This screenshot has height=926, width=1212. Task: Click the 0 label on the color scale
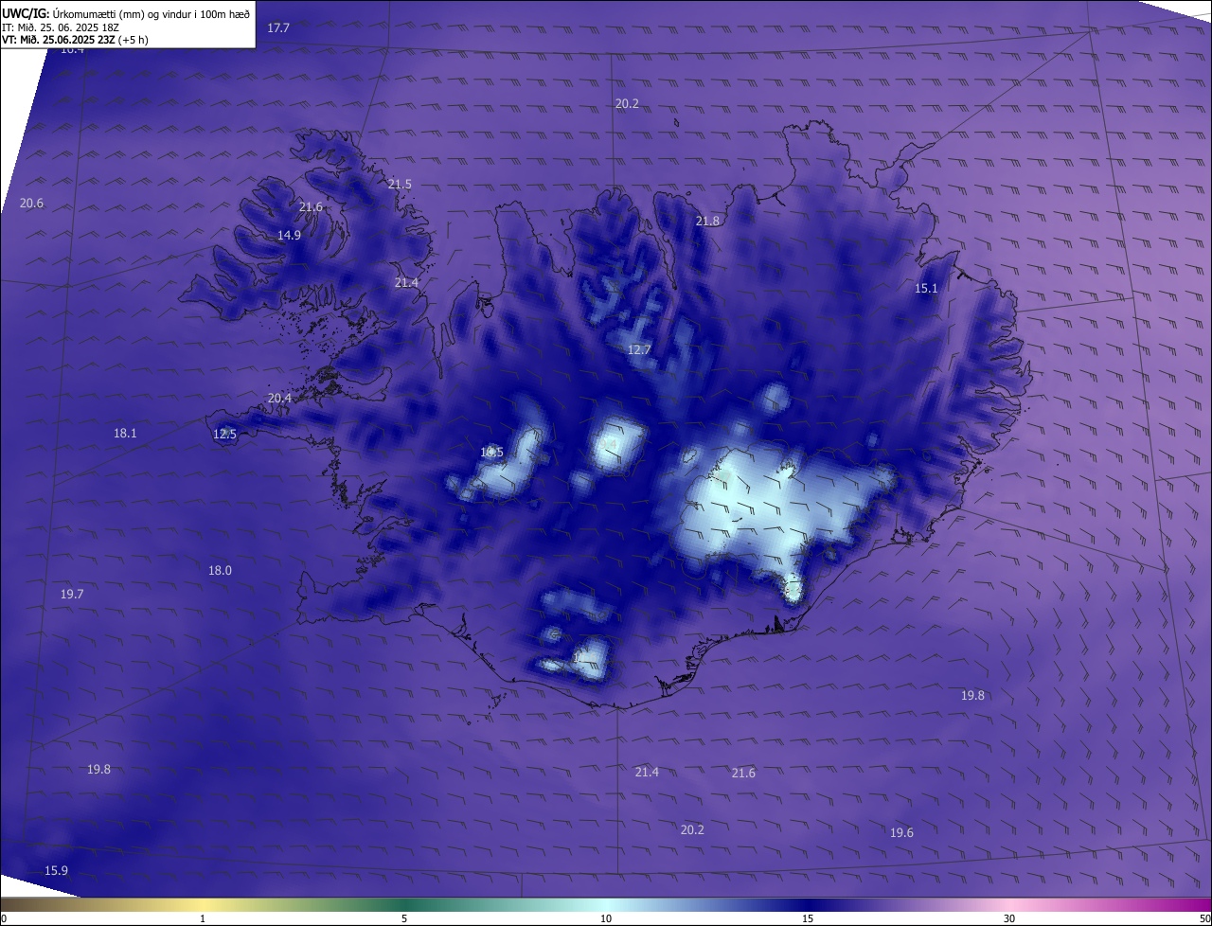4,918
